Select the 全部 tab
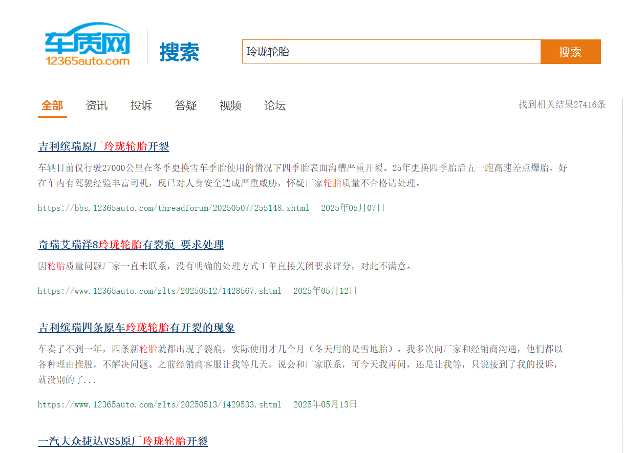Image resolution: width=624 pixels, height=453 pixels. (x=52, y=105)
